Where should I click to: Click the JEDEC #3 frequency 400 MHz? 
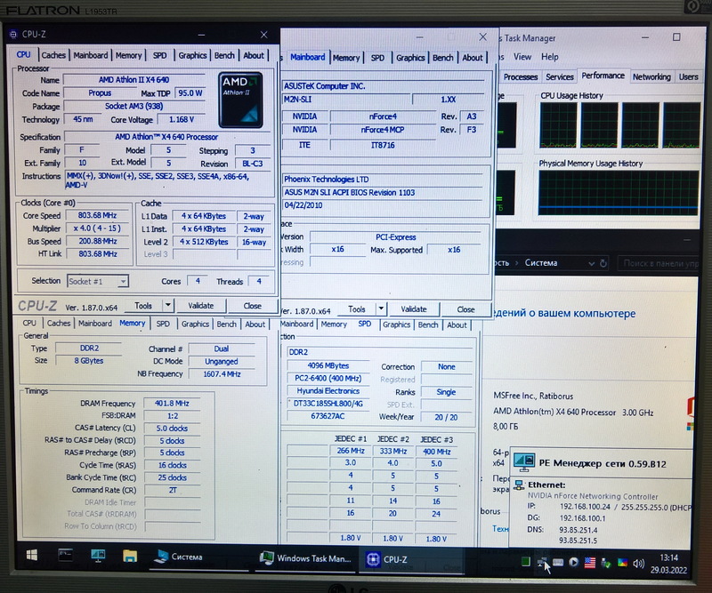[436, 452]
